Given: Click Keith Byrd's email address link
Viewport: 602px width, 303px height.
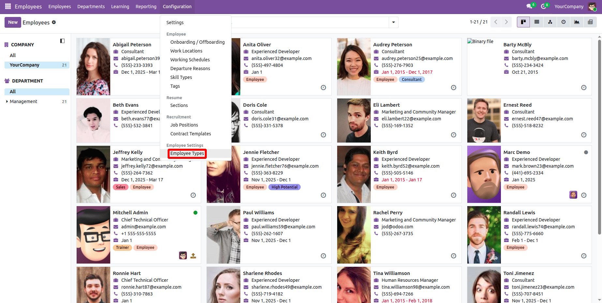Looking at the screenshot, I should coord(411,166).
